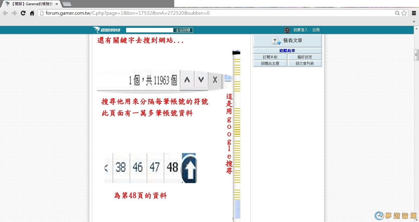Click the browser forward arrow icon

pyautogui.click(x=14, y=13)
